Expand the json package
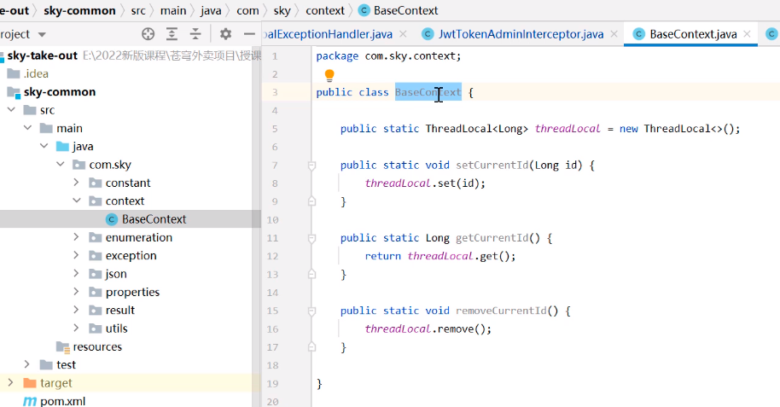Viewport: 780px width, 407px height. click(x=76, y=274)
